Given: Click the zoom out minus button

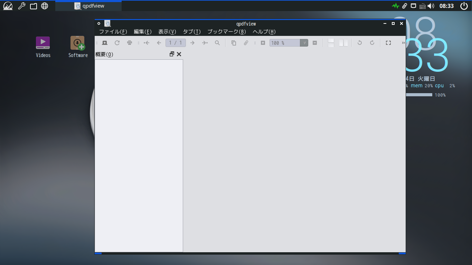Looking at the screenshot, I should pos(315,43).
